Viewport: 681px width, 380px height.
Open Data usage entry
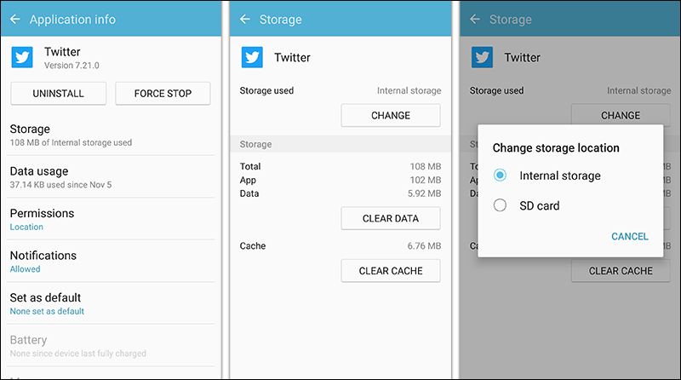tap(111, 177)
